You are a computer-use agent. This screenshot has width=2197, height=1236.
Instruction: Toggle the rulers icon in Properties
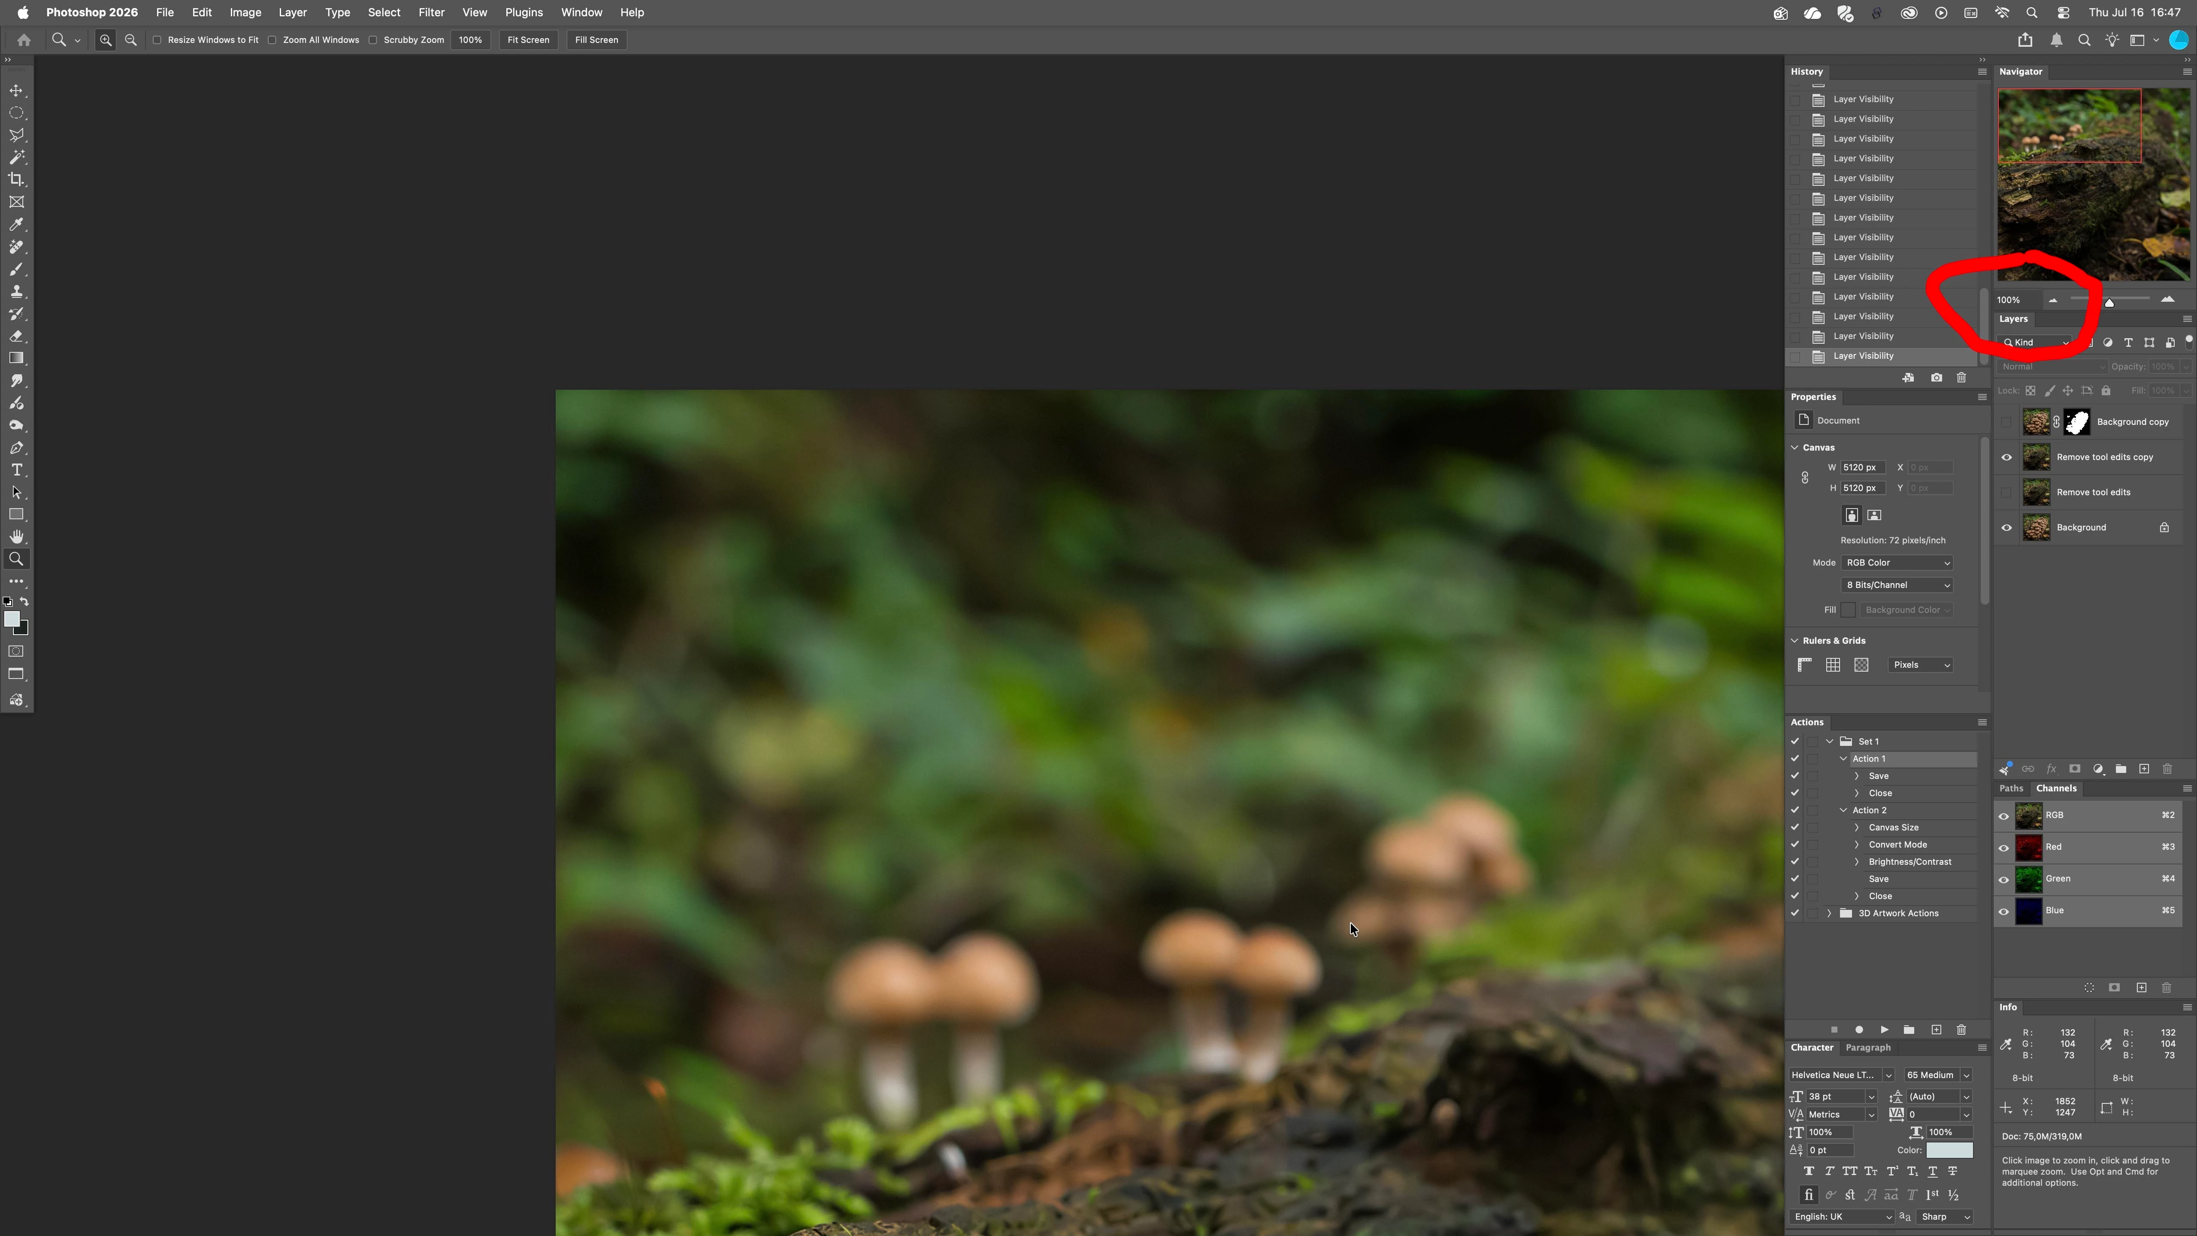[1805, 664]
